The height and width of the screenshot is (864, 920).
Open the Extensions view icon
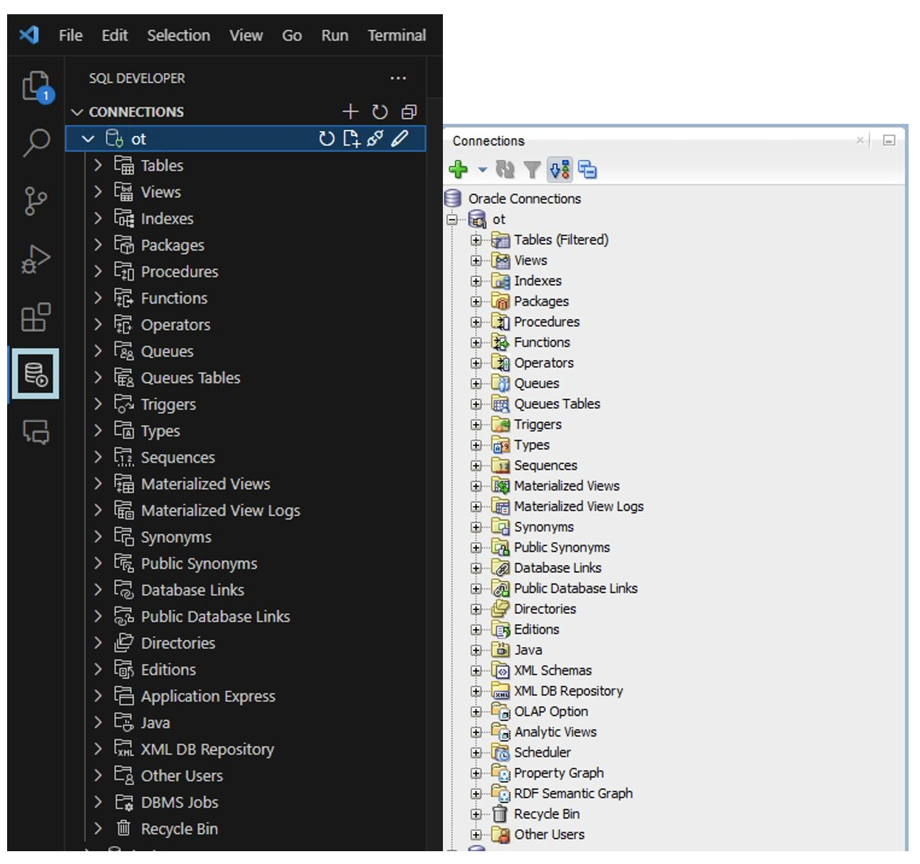coord(36,317)
